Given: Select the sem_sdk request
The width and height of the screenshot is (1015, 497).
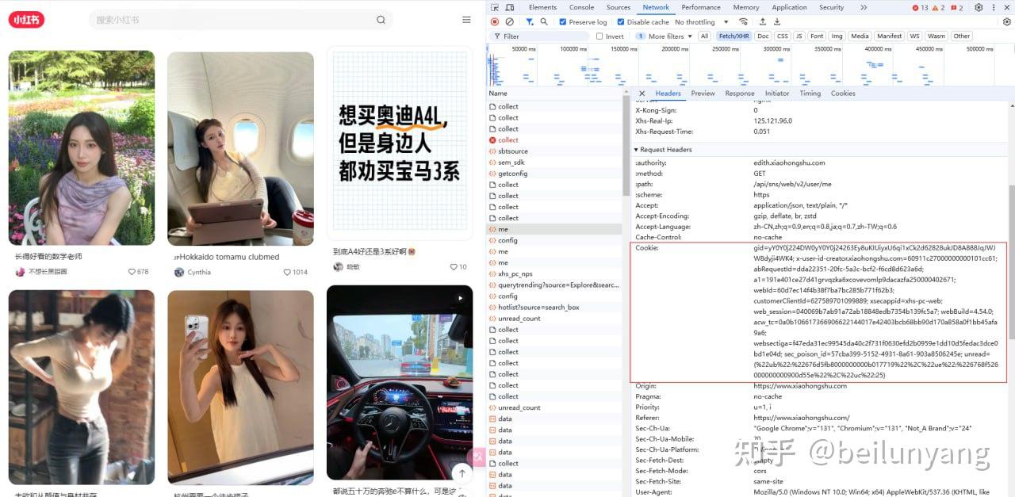Looking at the screenshot, I should pos(555,162).
